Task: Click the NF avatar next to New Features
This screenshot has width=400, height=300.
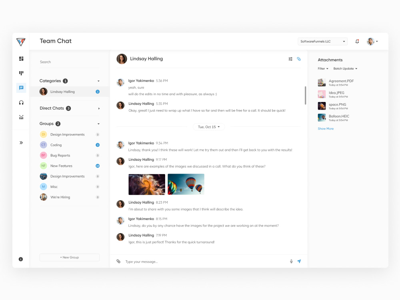Action: tap(43, 166)
